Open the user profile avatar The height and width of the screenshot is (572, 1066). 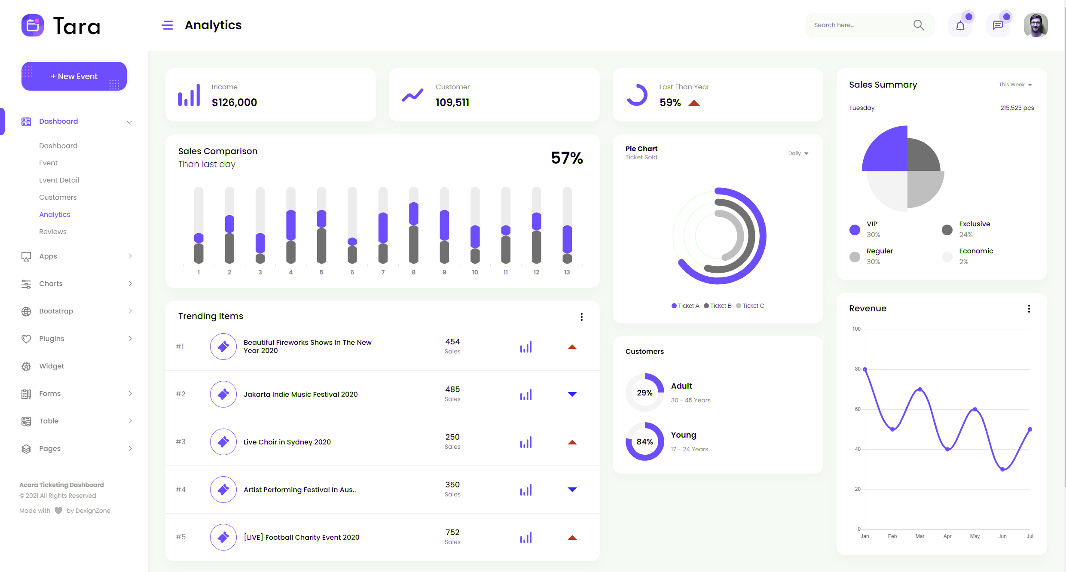[1036, 25]
